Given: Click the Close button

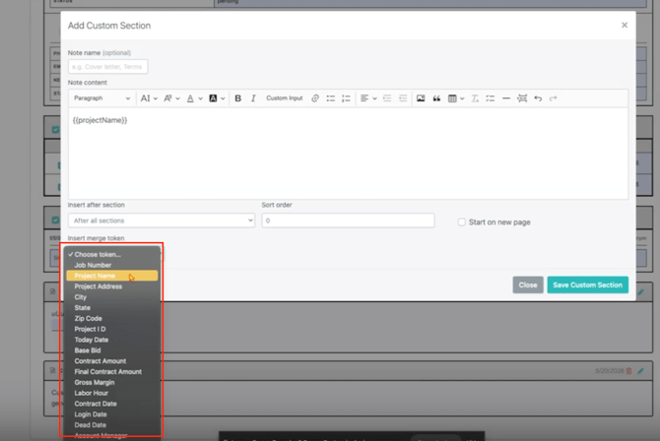Looking at the screenshot, I should click(x=528, y=284).
